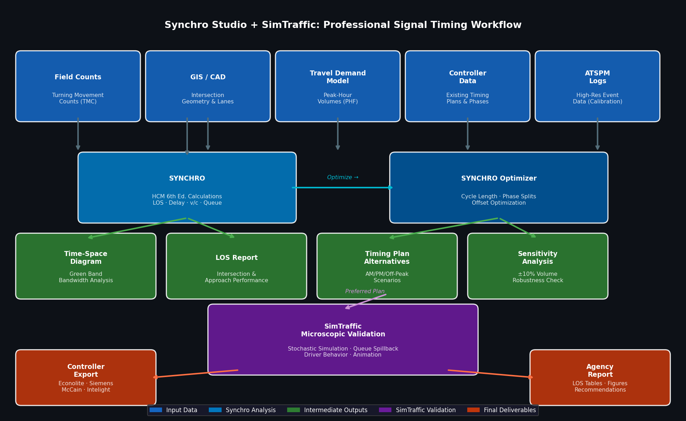Click the Synchro Analysis legend swatch
The image size is (686, 421).
tap(215, 410)
